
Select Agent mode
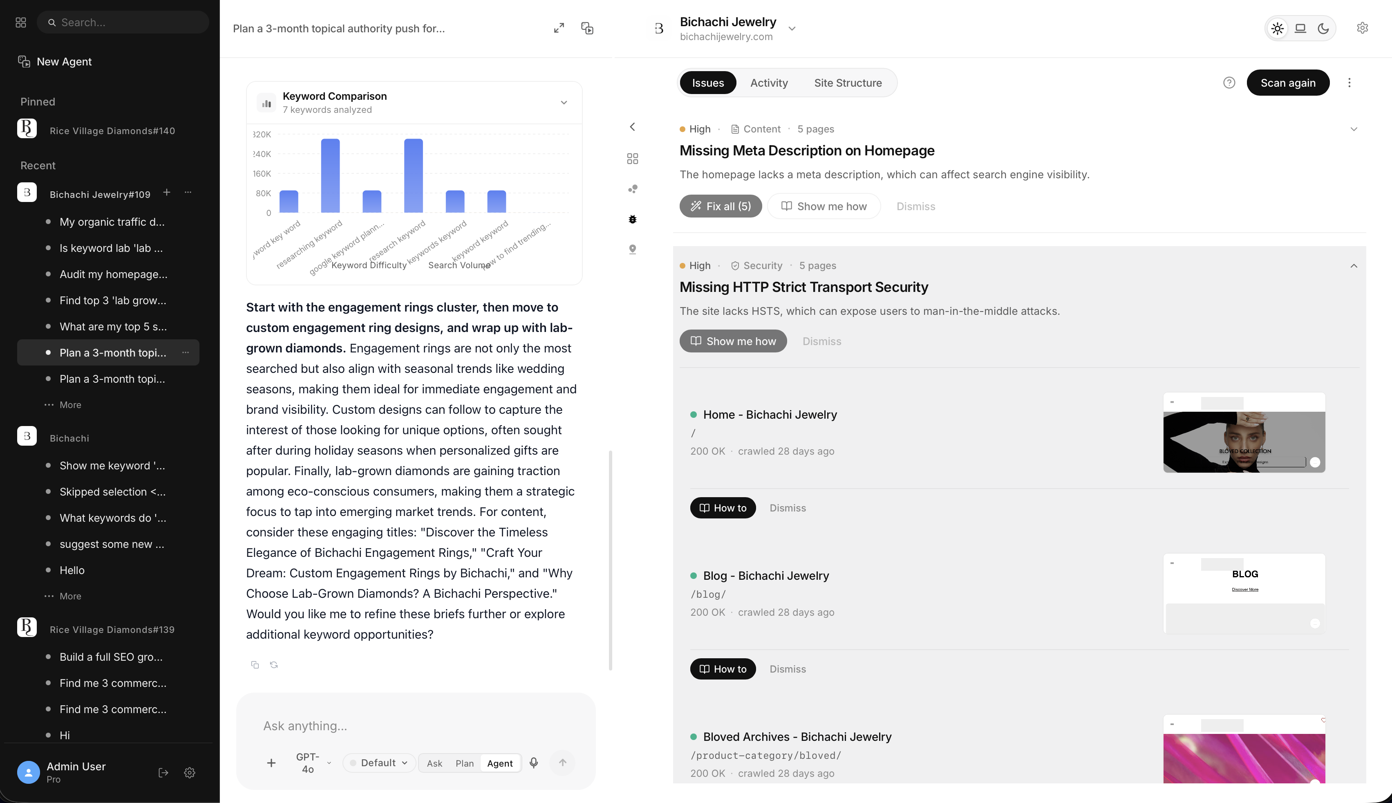tap(500, 763)
